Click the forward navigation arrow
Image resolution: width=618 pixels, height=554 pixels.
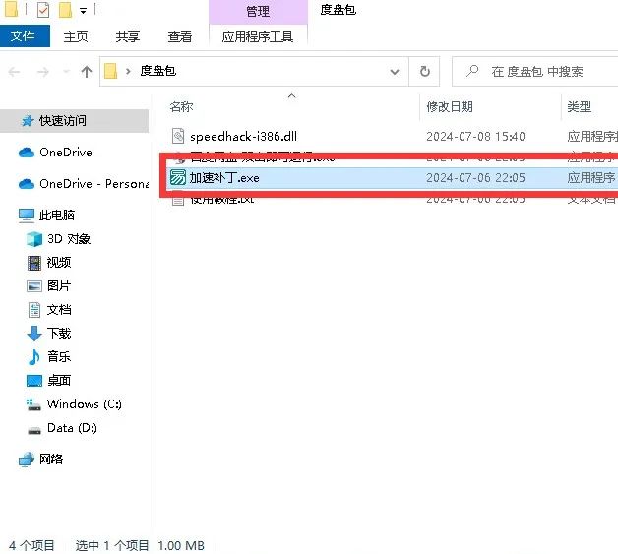tap(42, 72)
